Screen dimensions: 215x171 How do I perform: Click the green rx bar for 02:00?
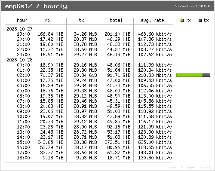189,75
